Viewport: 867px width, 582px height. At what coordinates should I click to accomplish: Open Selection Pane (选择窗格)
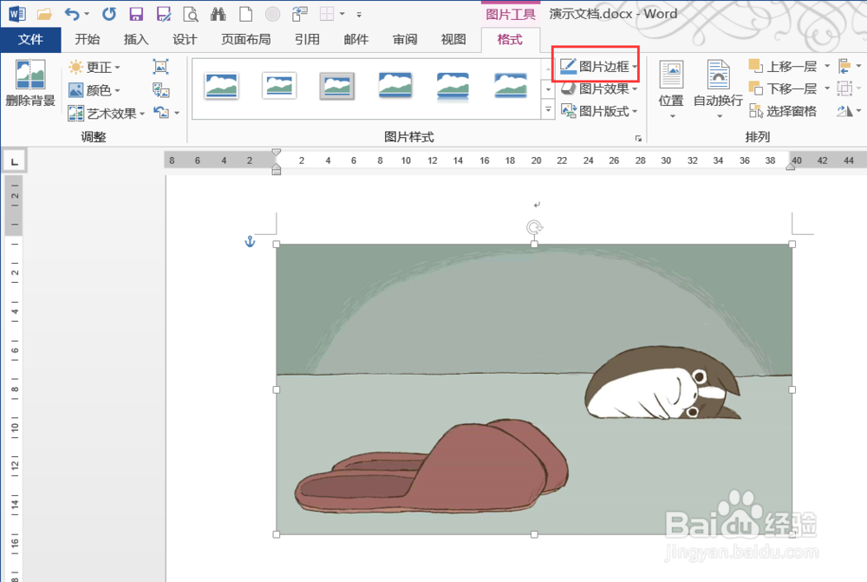click(x=783, y=111)
